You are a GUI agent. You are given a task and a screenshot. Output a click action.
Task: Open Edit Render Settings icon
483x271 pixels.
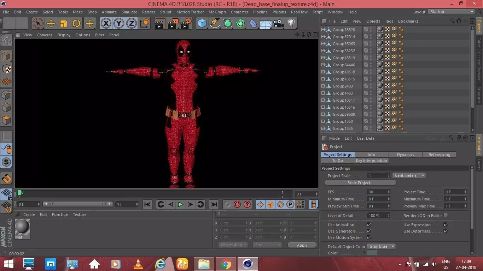pyautogui.click(x=186, y=24)
